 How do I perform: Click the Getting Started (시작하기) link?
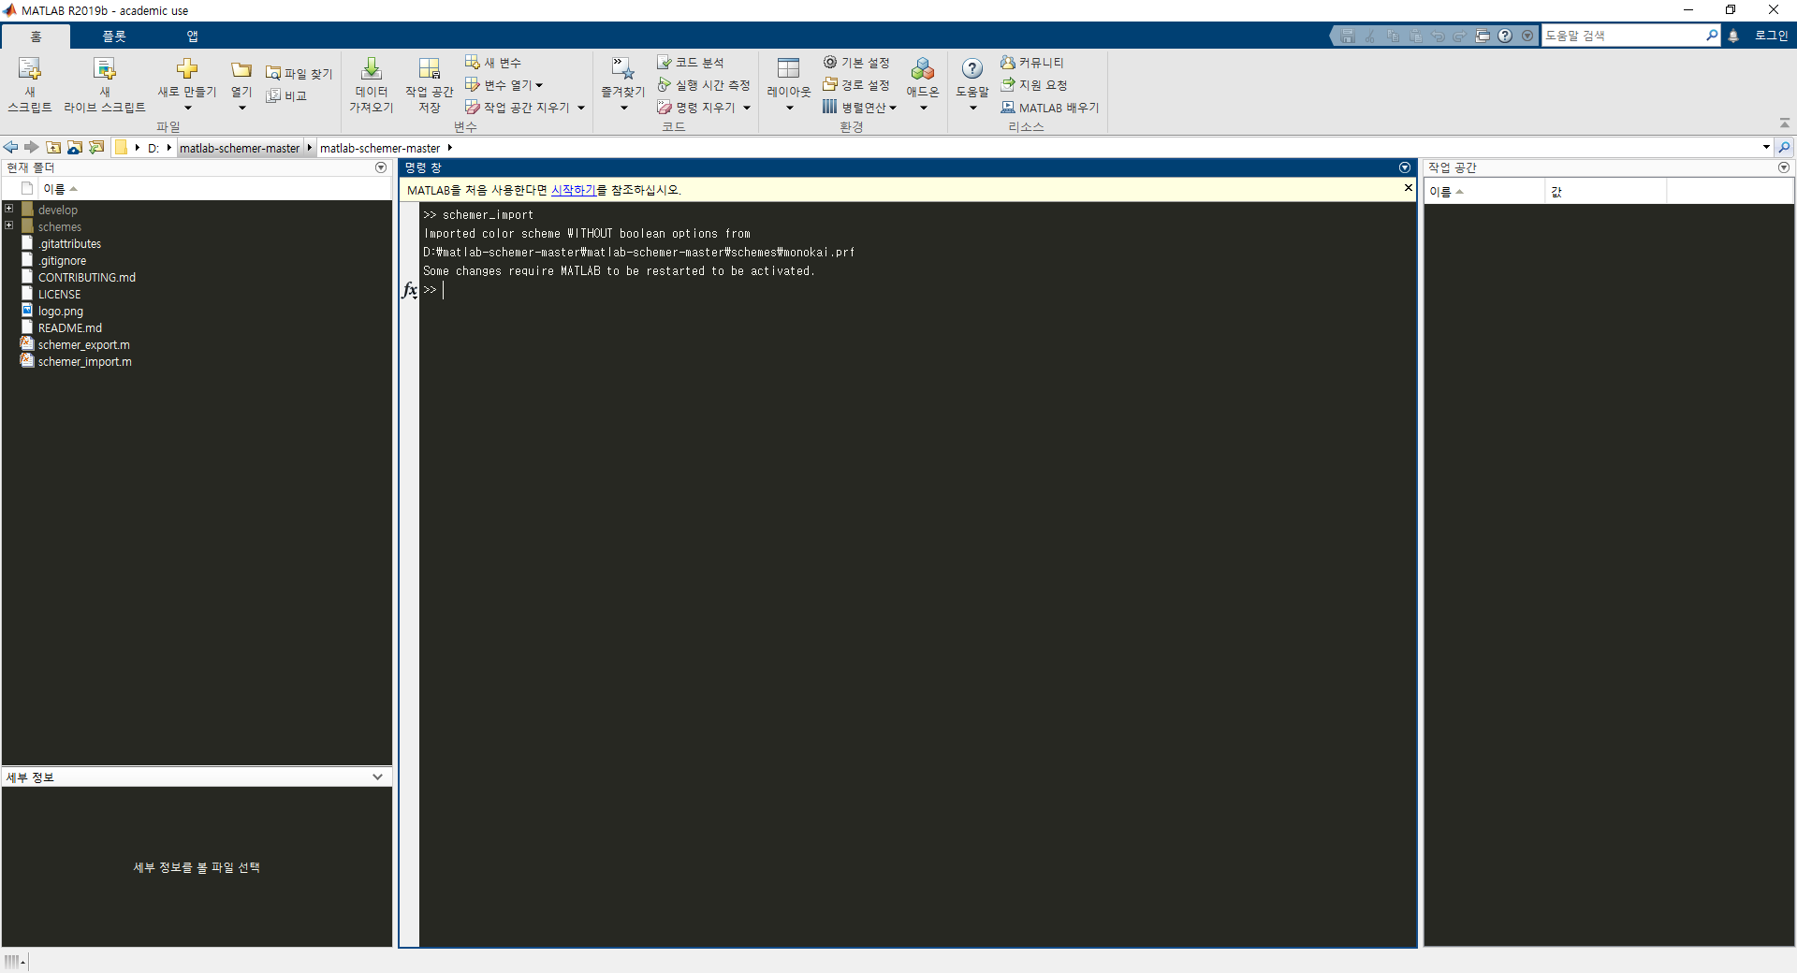[x=573, y=190]
